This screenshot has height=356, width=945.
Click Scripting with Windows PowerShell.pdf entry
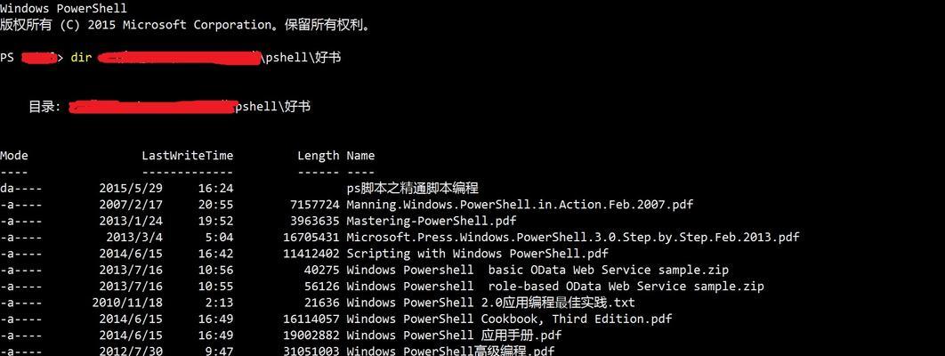tap(477, 254)
